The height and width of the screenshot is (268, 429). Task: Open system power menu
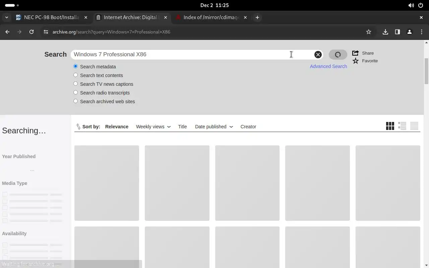click(421, 5)
